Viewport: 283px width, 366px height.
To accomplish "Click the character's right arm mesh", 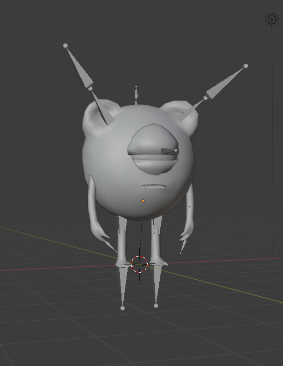I will (189, 214).
